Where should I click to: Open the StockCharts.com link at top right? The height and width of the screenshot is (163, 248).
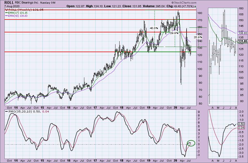click(x=184, y=2)
